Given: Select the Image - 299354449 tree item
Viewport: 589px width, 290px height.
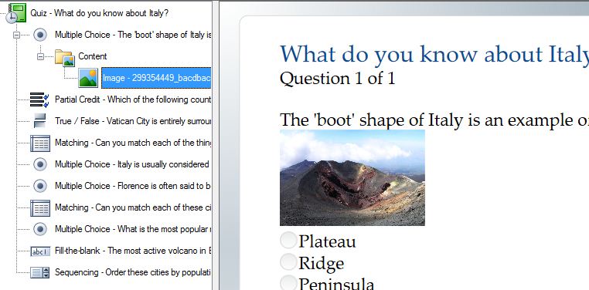Looking at the screenshot, I should pos(156,78).
